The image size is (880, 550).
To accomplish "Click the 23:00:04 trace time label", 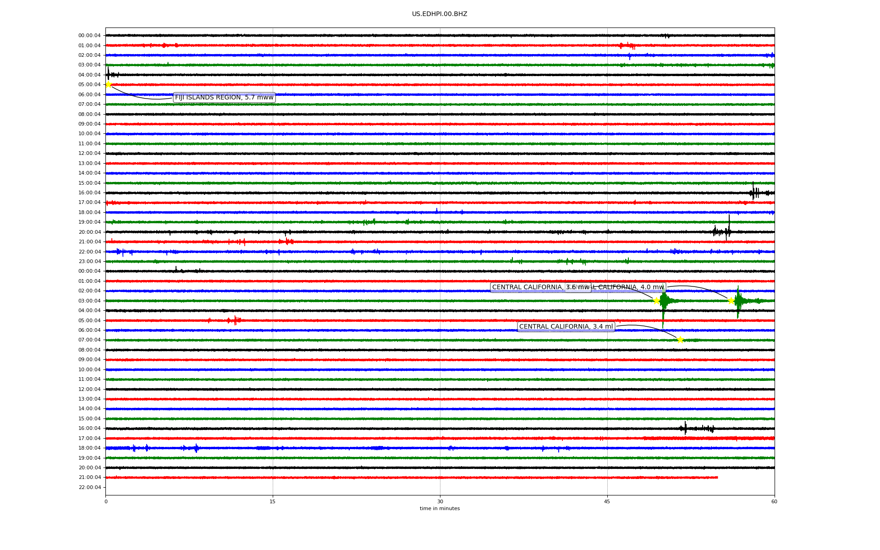I will (x=89, y=261).
